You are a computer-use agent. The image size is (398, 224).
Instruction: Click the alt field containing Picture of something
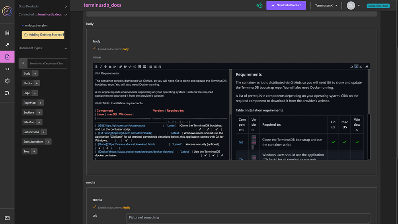(x=248, y=218)
